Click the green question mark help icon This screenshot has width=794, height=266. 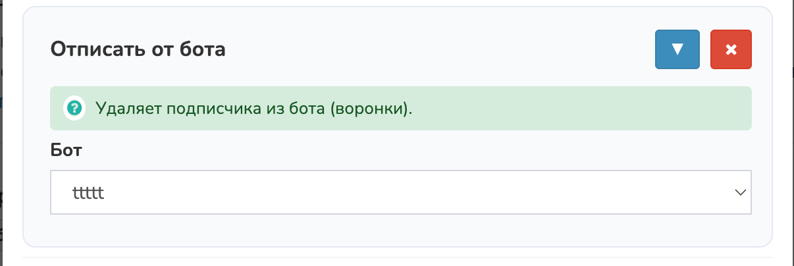pos(74,108)
